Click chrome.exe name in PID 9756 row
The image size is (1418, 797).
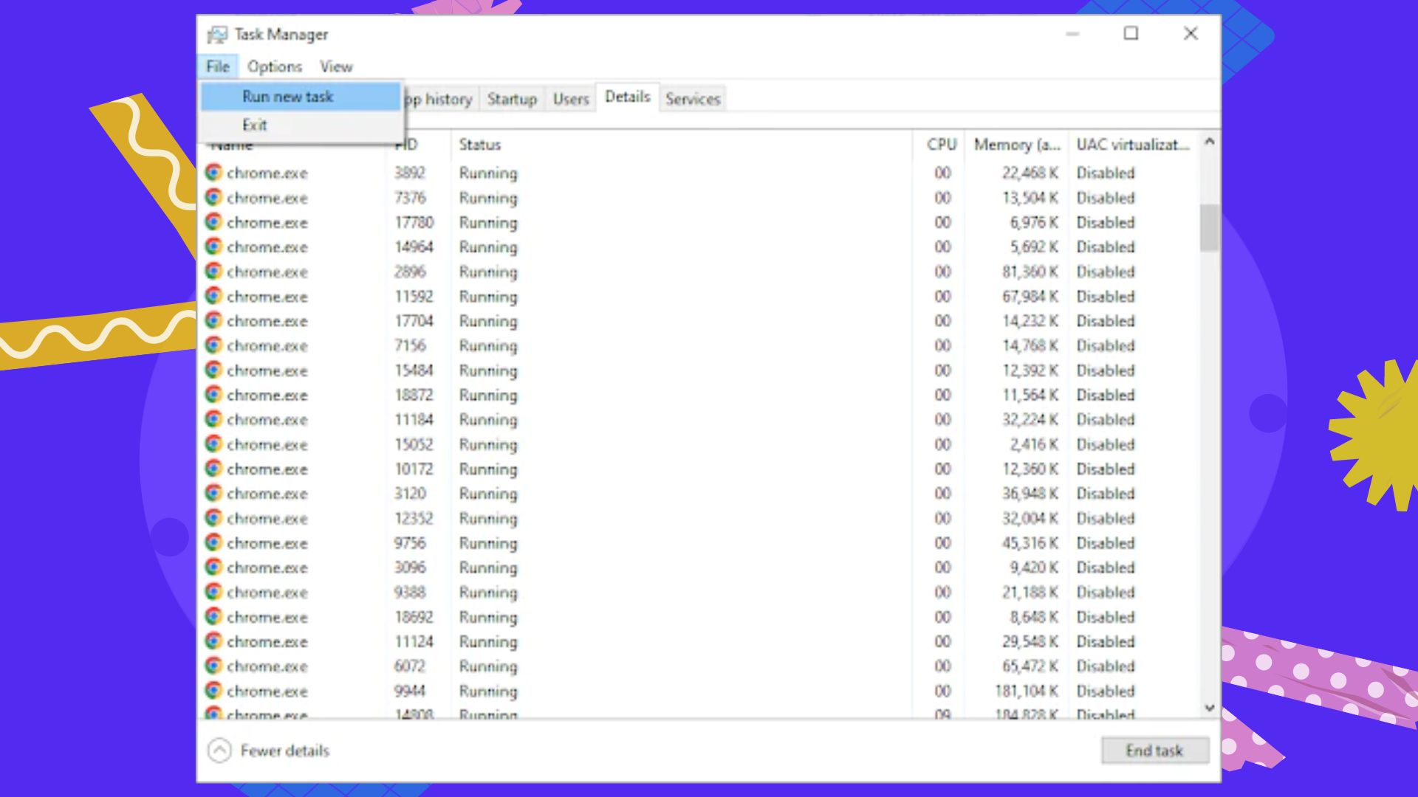point(267,543)
